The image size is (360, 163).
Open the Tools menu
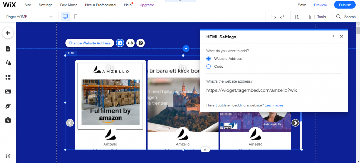317,17
